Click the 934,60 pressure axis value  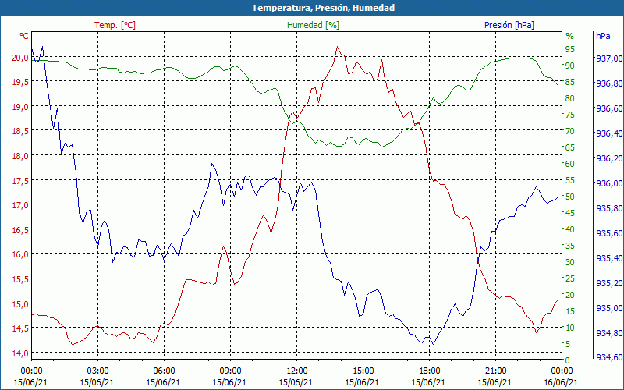click(609, 358)
